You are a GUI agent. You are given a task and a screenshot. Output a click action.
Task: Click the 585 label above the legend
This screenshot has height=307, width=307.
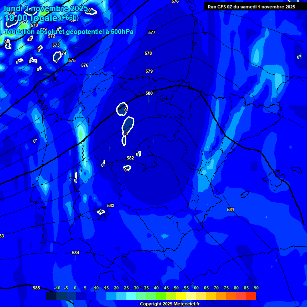pyautogui.click(x=36, y=288)
